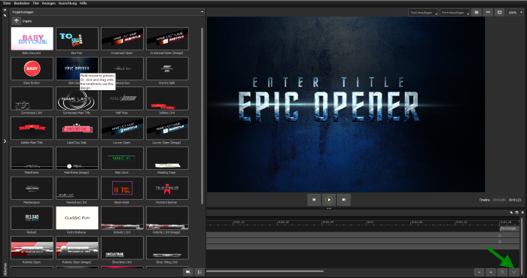Show the grid overlay in preview toolbar

point(477,13)
